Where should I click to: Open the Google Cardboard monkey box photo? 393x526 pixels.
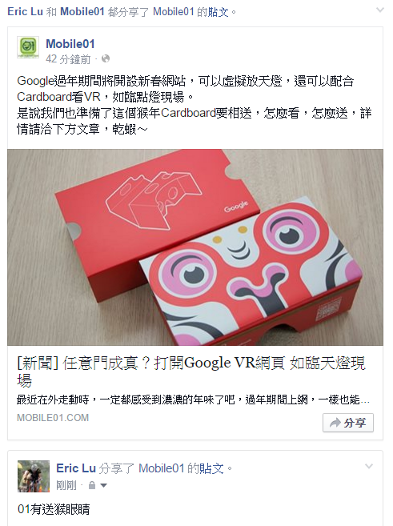(x=195, y=247)
